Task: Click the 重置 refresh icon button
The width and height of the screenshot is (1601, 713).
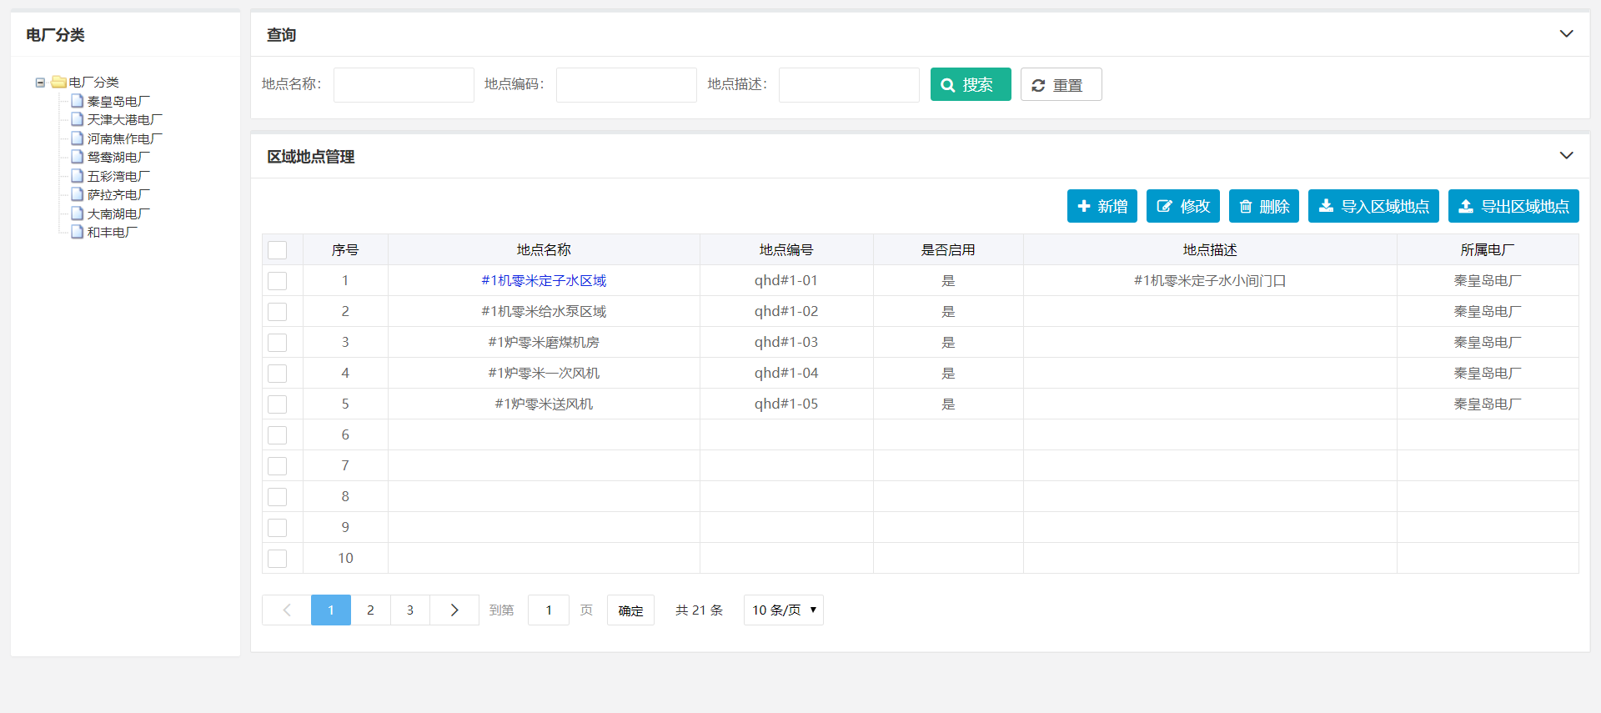Action: [x=1061, y=84]
